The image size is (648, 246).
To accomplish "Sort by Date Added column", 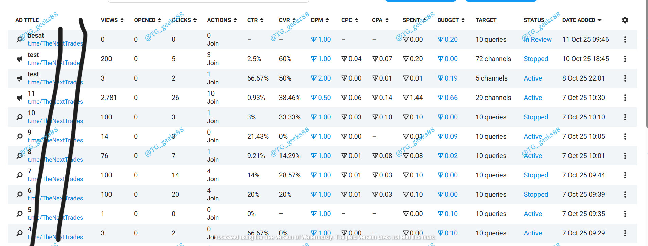I will 581,20.
